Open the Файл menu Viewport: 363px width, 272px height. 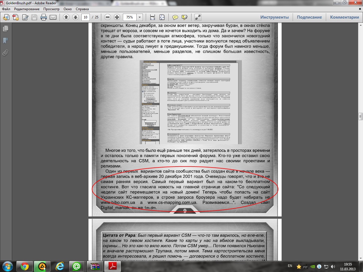tap(6, 9)
